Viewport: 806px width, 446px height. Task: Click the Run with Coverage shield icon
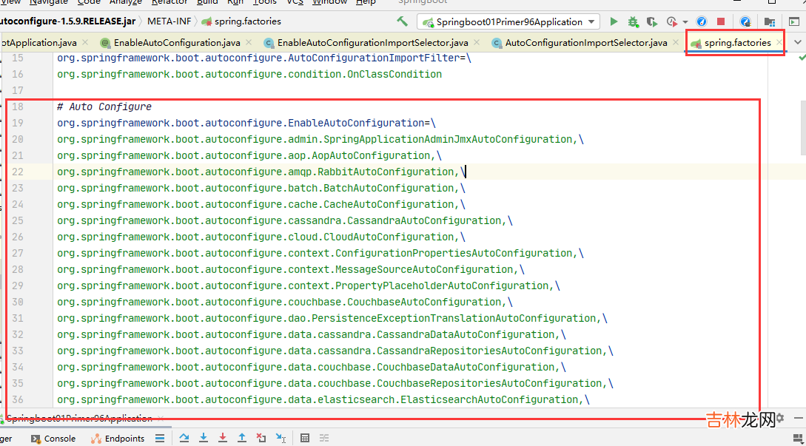click(651, 22)
